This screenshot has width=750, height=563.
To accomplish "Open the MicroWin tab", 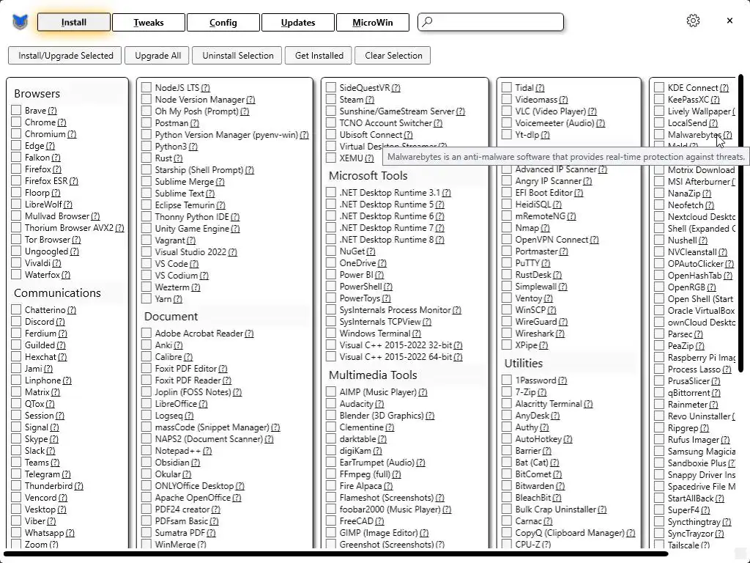I will (373, 23).
